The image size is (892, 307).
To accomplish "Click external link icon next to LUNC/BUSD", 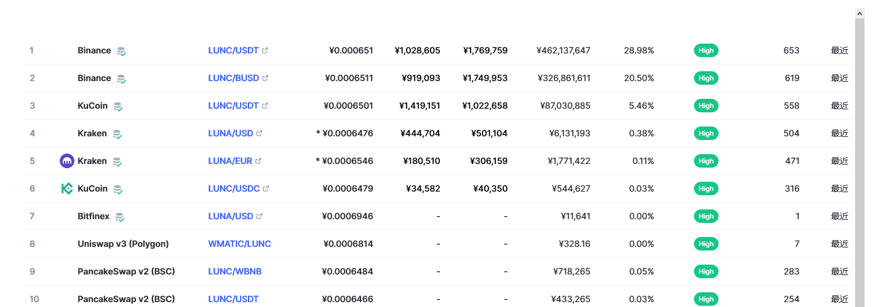I will [265, 78].
